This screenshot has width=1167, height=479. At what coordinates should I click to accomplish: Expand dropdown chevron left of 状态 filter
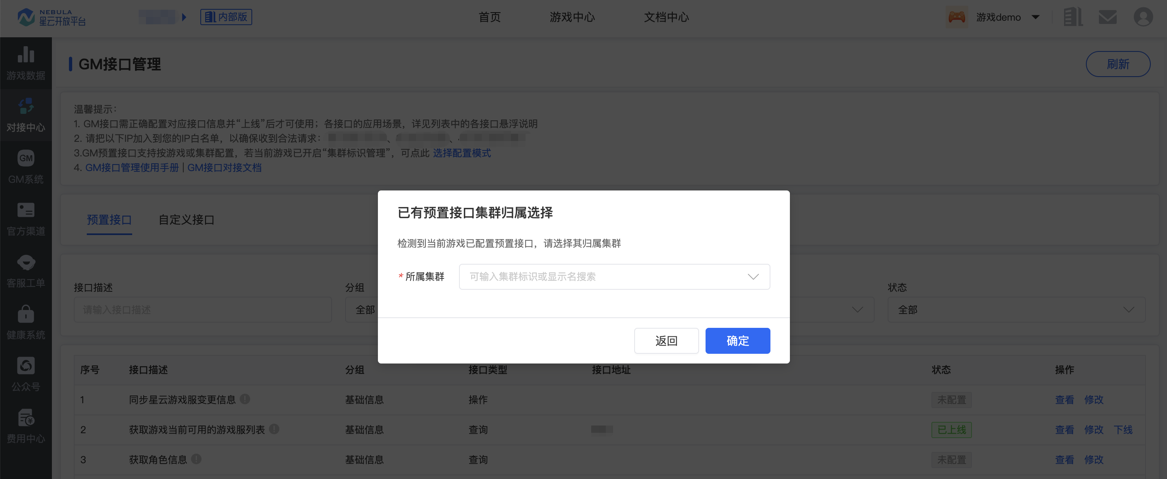pos(857,310)
